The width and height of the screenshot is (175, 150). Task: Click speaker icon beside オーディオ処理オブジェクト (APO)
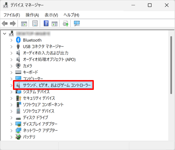coord(18,59)
